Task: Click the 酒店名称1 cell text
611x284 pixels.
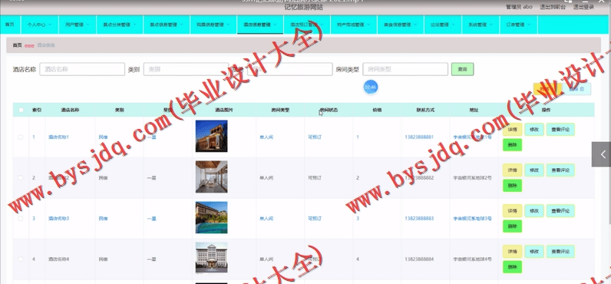Action: coord(58,137)
